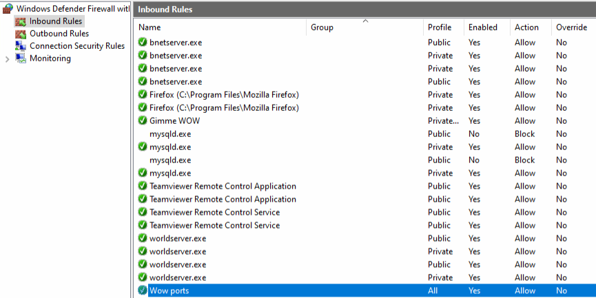Click the Yes enabled cell in Gimme WOW row
The height and width of the screenshot is (298, 596).
474,120
